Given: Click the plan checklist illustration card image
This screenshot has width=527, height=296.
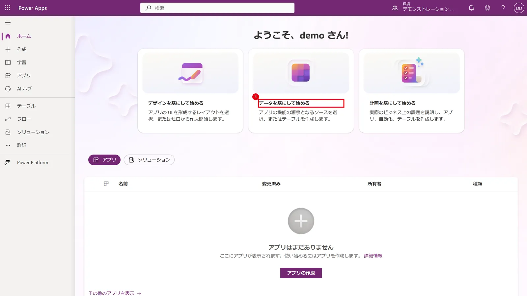Looking at the screenshot, I should (412, 73).
